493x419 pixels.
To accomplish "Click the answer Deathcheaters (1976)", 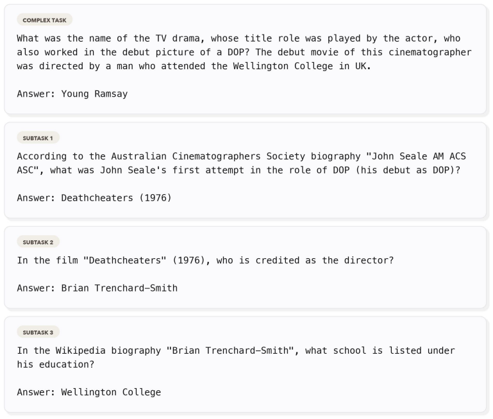I will point(116,198).
